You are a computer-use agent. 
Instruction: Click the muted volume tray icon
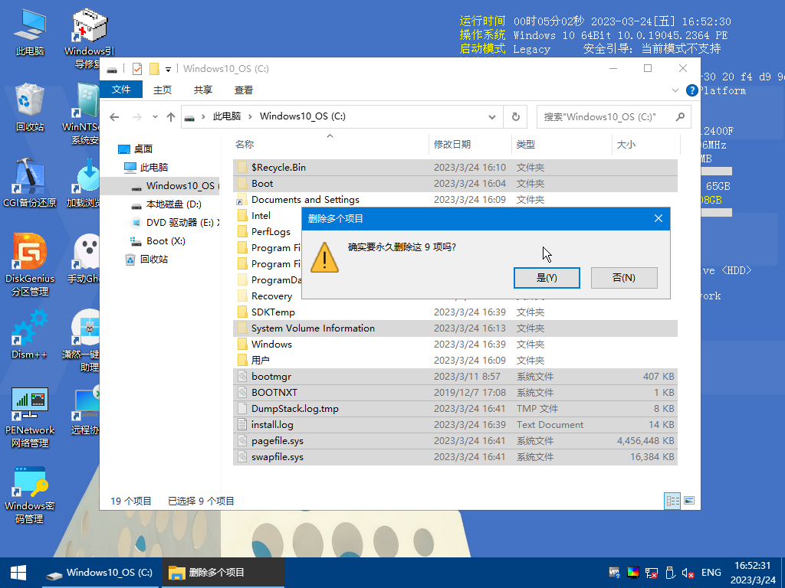688,573
